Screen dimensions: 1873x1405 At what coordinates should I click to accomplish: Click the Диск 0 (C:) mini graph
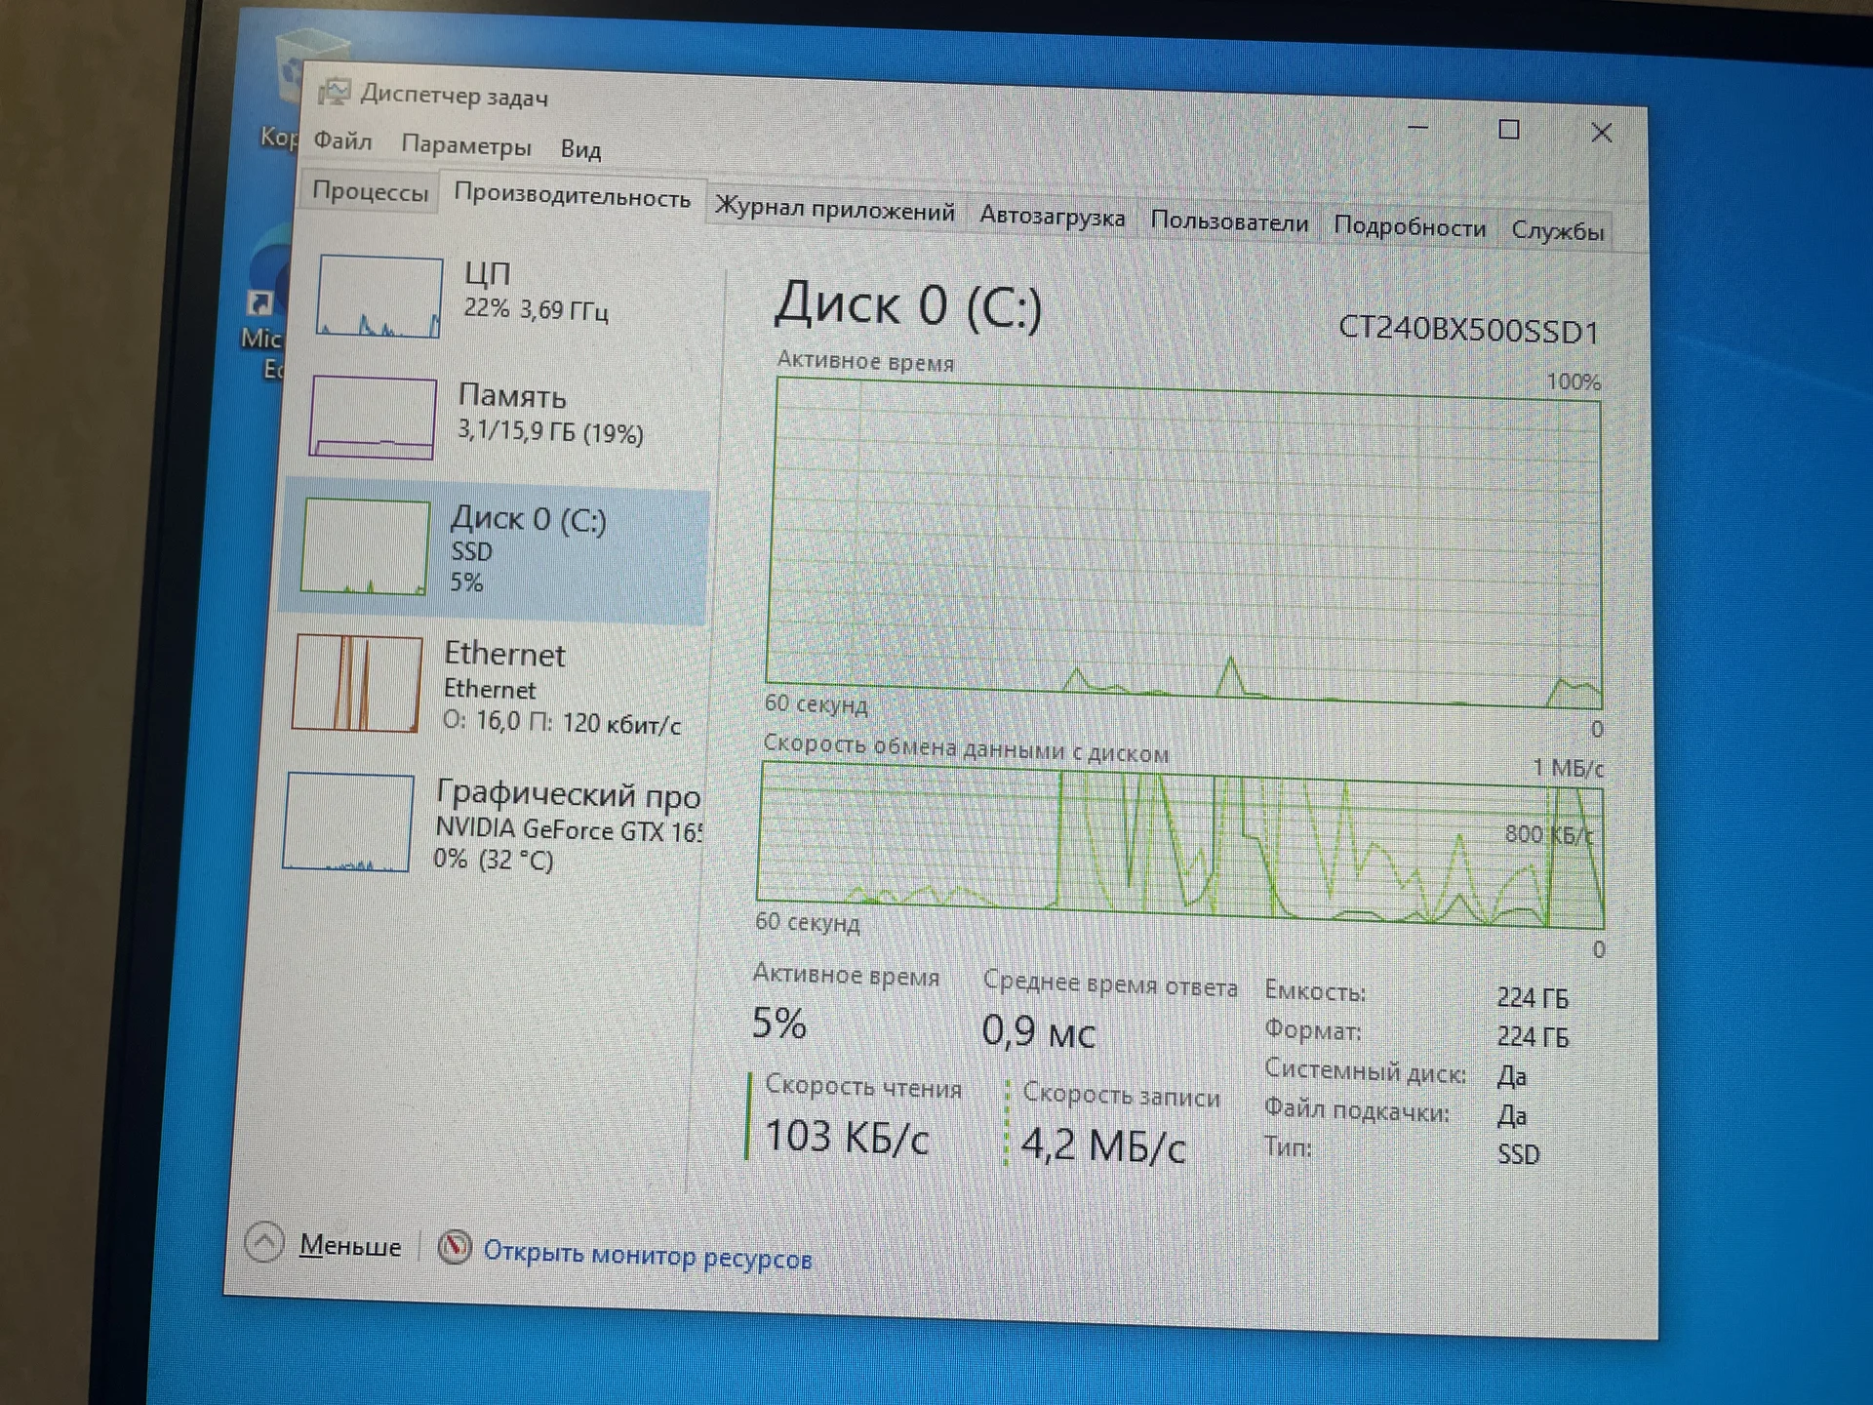tap(365, 546)
